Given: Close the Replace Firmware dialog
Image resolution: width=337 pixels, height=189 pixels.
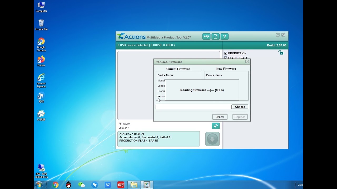Looking at the screenshot, I should (247, 62).
